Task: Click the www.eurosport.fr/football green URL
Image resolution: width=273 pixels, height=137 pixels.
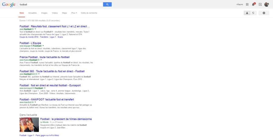Action: tap(32, 88)
